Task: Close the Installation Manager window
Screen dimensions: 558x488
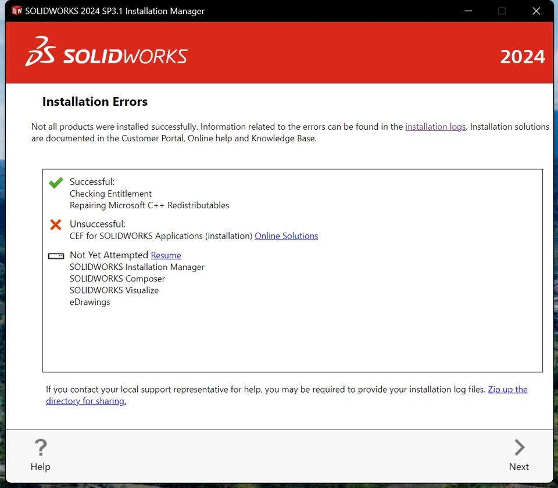Action: (536, 11)
